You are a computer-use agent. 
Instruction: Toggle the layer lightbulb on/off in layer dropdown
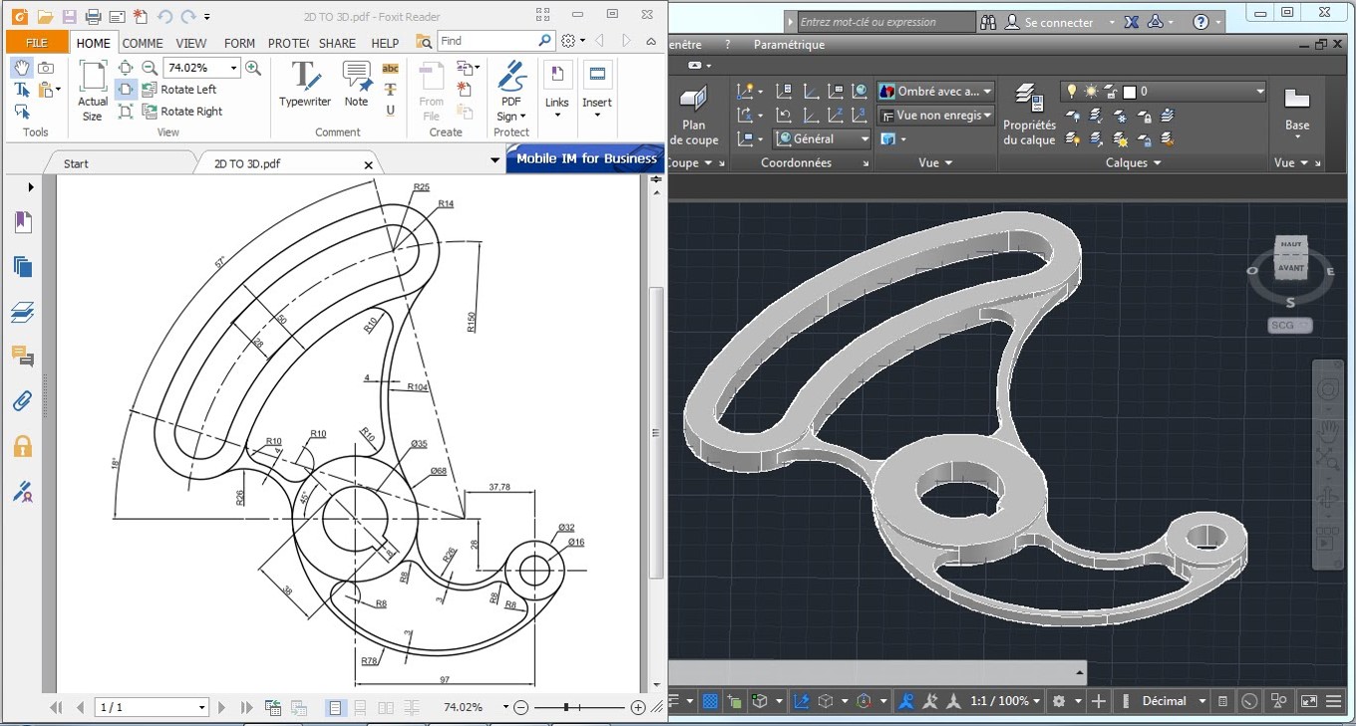point(1072,92)
